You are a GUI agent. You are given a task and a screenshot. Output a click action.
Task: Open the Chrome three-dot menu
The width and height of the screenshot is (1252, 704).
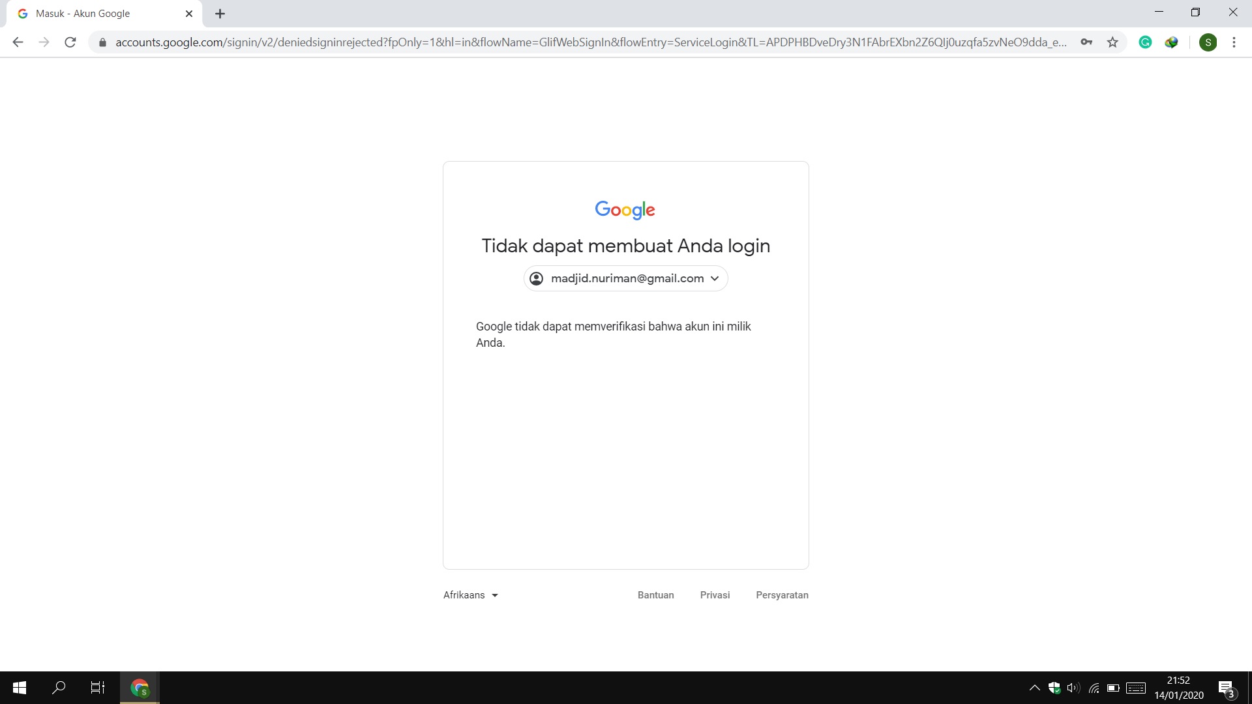coord(1234,42)
